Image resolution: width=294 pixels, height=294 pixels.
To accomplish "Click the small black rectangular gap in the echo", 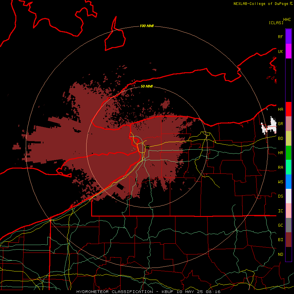I will pyautogui.click(x=120, y=187).
